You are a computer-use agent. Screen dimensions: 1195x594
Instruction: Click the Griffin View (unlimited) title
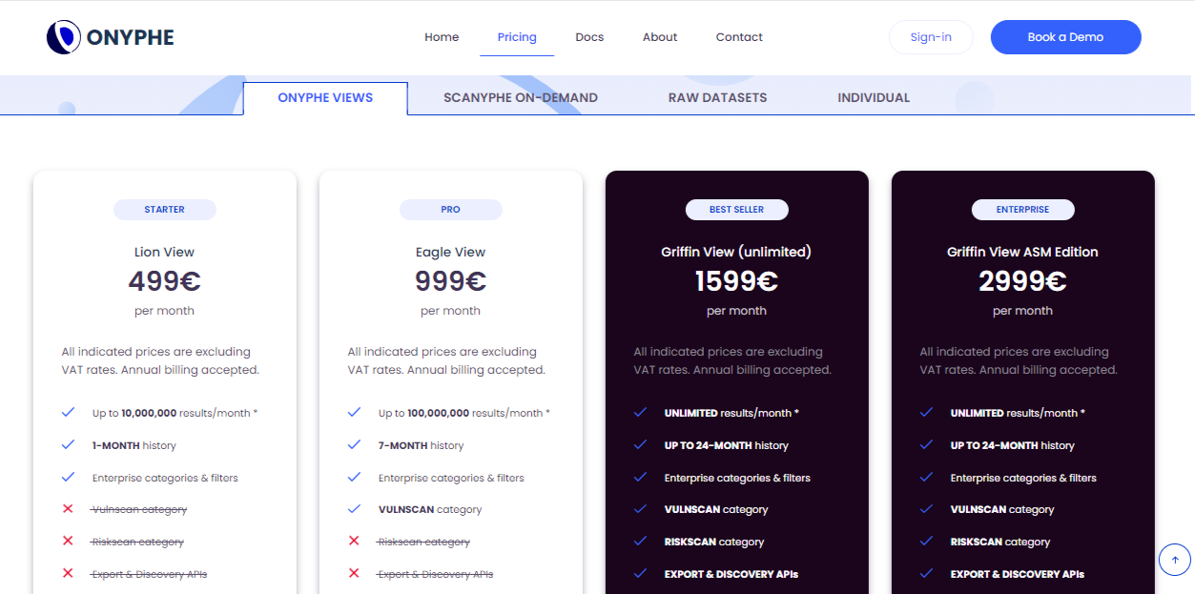(736, 253)
